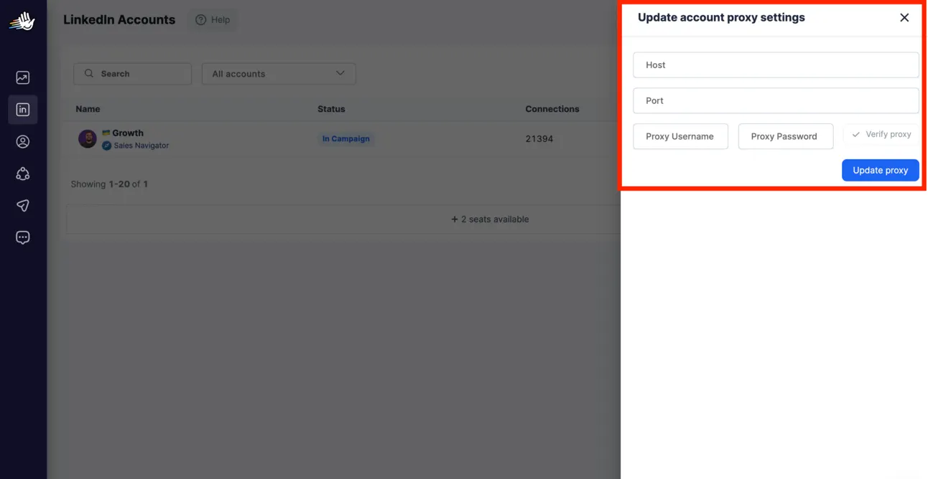This screenshot has height=479, width=928.
Task: Open the team network sidebar icon
Action: click(23, 174)
